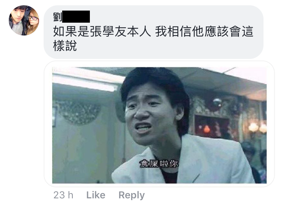The height and width of the screenshot is (204, 284).
Task: Click the glowing lamps at image right edge
Action: coord(257,127)
